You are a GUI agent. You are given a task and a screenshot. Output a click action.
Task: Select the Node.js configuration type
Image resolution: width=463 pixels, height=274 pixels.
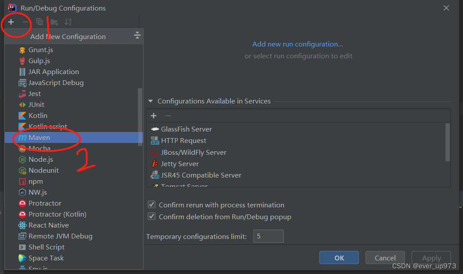74,159
